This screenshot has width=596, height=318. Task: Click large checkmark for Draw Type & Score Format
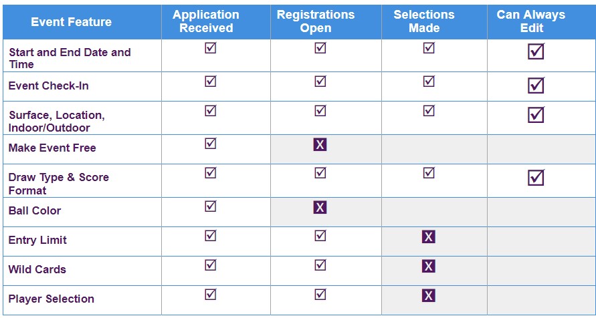point(536,178)
